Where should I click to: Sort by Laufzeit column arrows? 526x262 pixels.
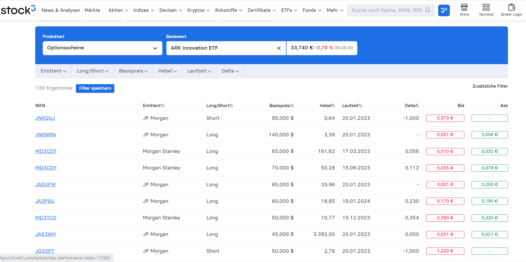click(360, 106)
